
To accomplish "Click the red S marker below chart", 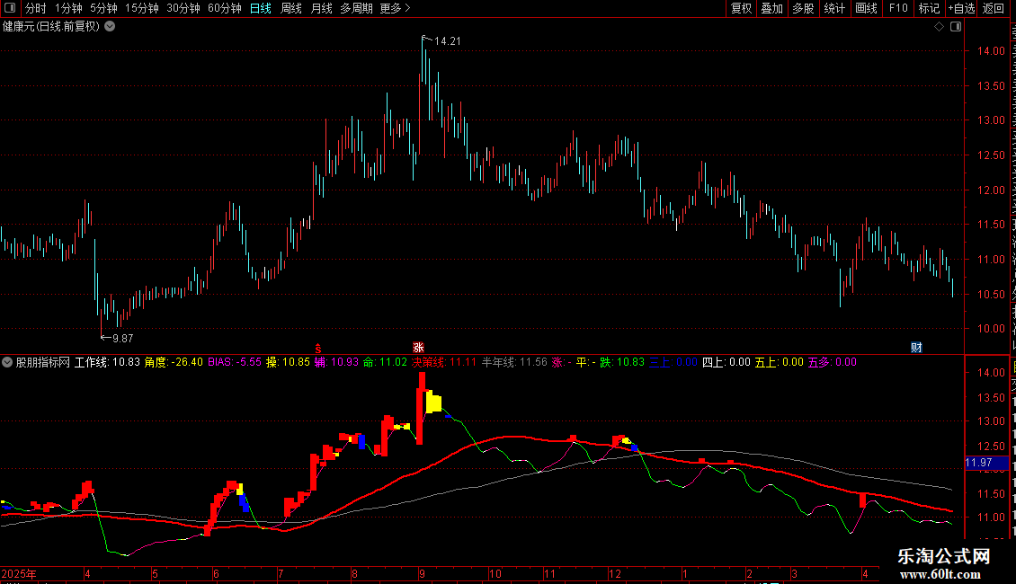I will (x=318, y=349).
